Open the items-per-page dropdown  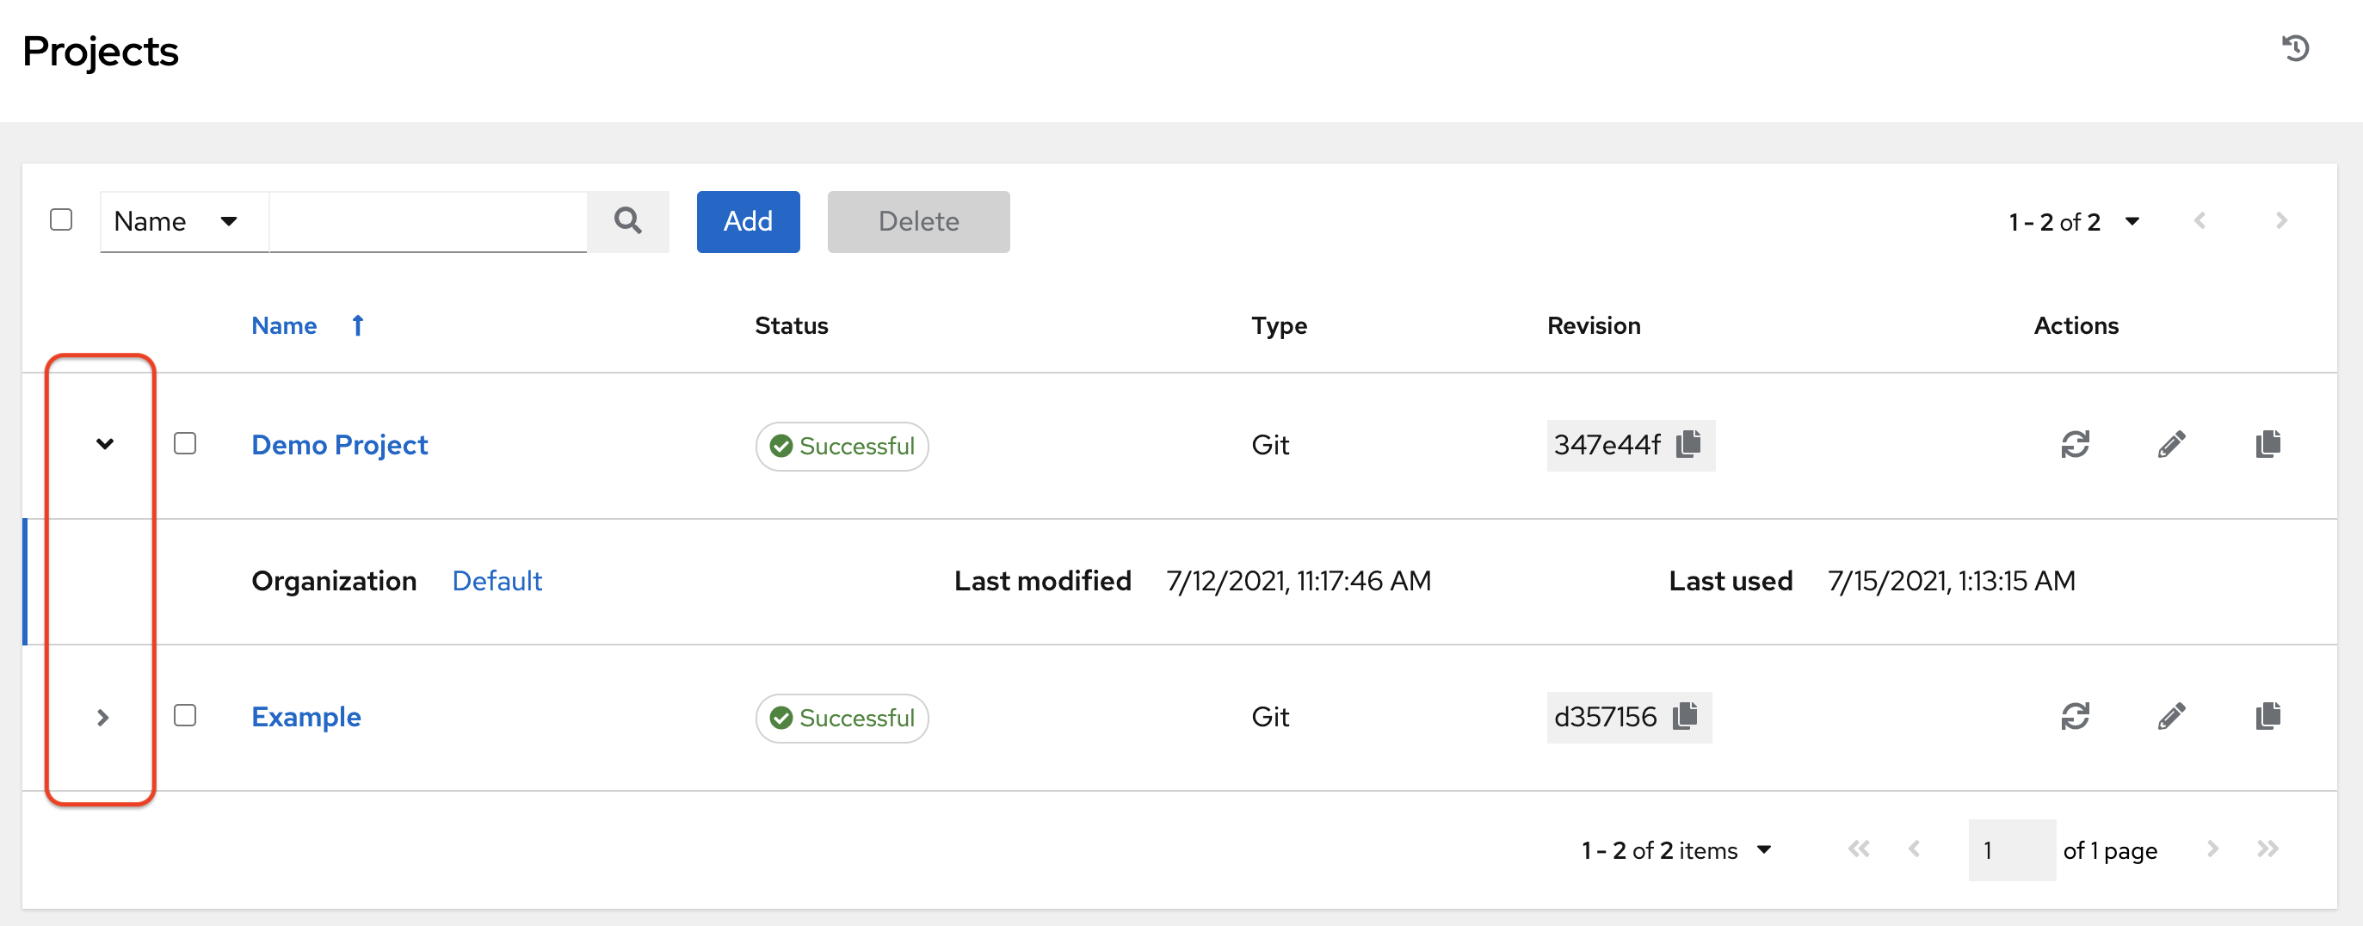2132,221
